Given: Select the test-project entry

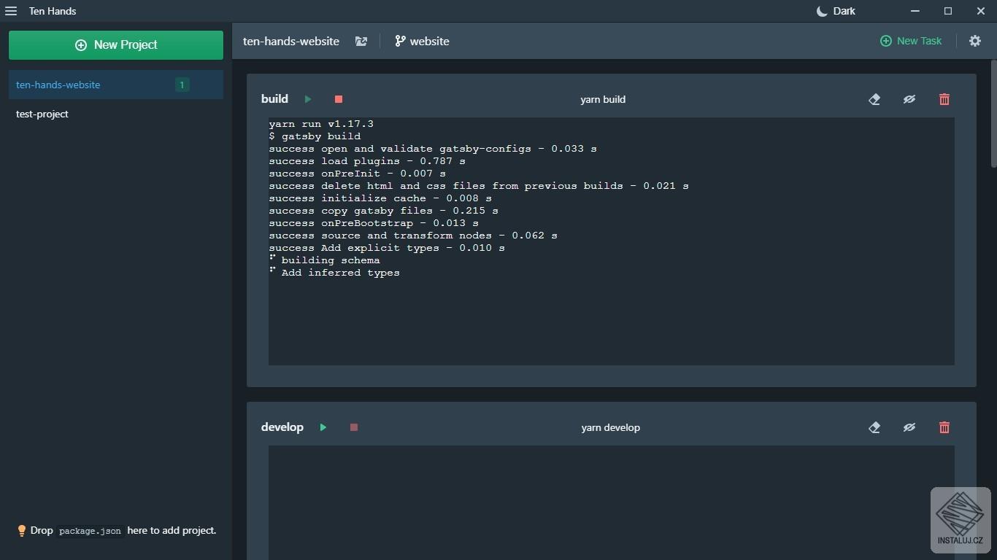Looking at the screenshot, I should click(116, 114).
